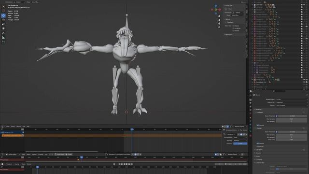
Task: Click the filter funnel icon in NLA header
Action: coord(230,127)
